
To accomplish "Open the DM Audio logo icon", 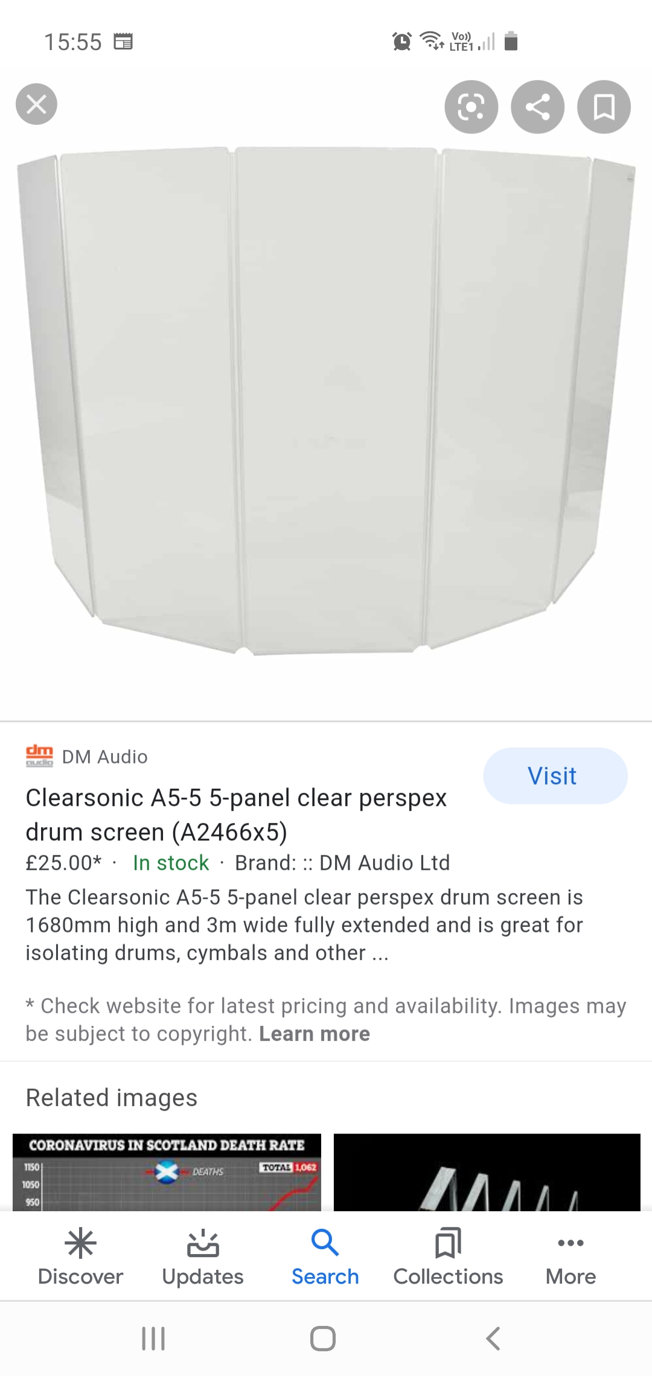I will [x=39, y=756].
